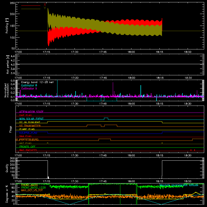Click the geomagnetic latitude minimum near 17:27
The image size is (207, 207).
70,204
